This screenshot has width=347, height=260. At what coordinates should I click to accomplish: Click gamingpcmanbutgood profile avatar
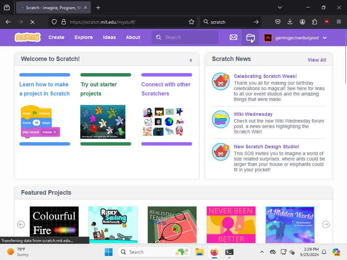point(268,38)
